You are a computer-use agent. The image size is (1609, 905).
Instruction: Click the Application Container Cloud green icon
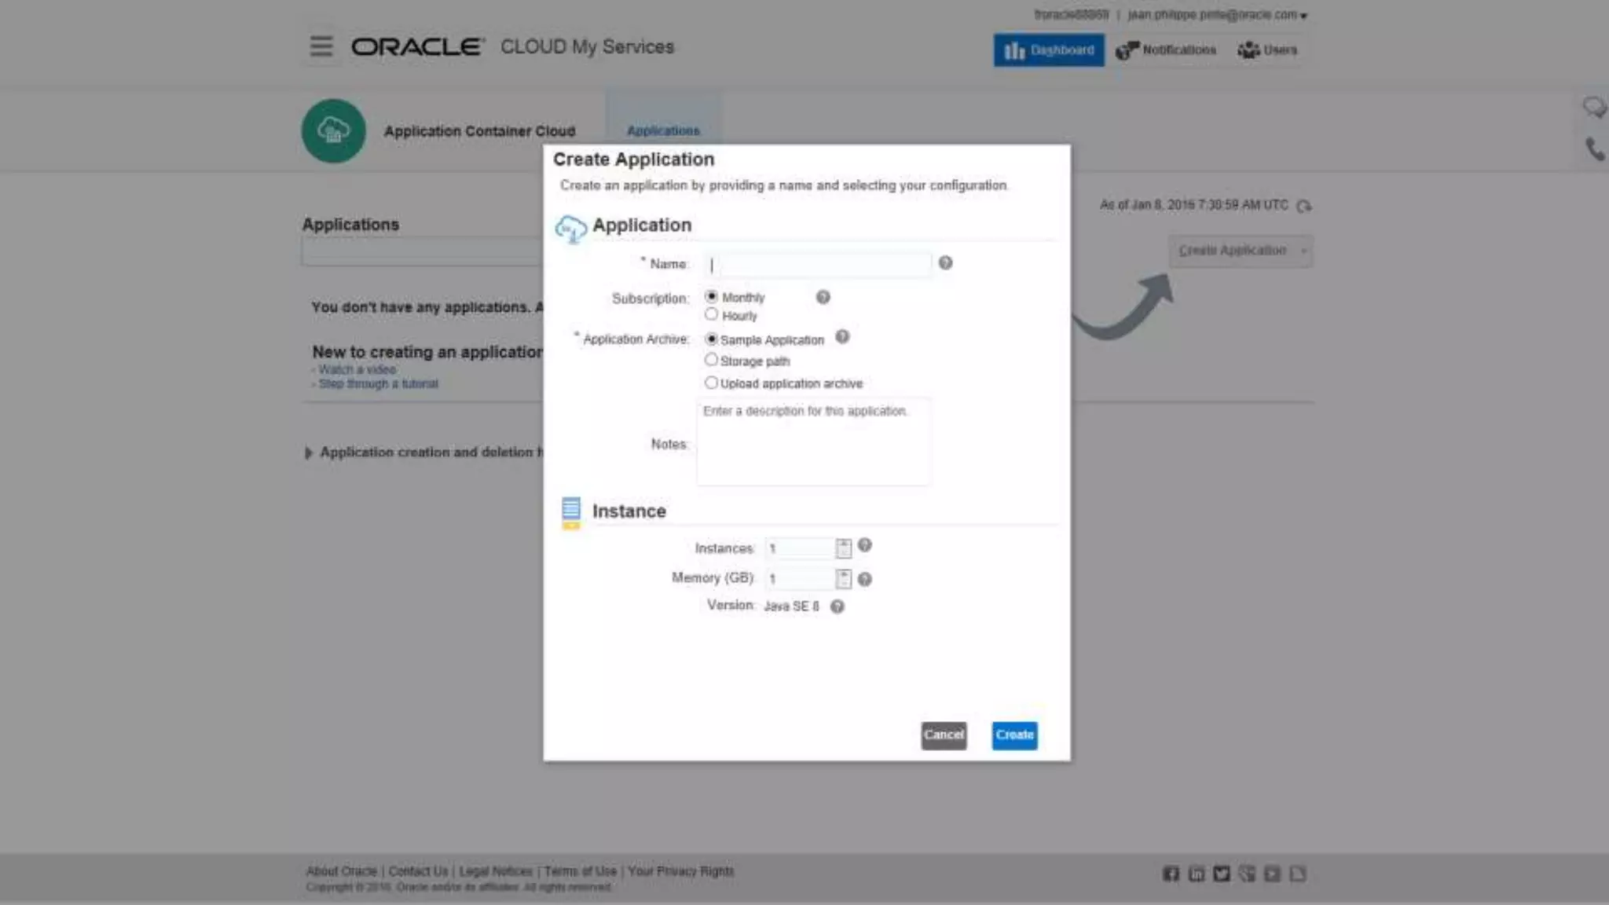(333, 130)
